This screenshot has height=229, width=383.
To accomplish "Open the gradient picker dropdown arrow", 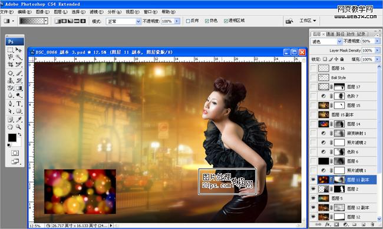I will click(46, 21).
